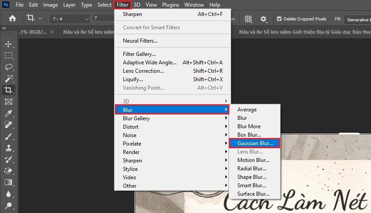Select the Frame tool
This screenshot has height=213, width=371.
click(8, 102)
